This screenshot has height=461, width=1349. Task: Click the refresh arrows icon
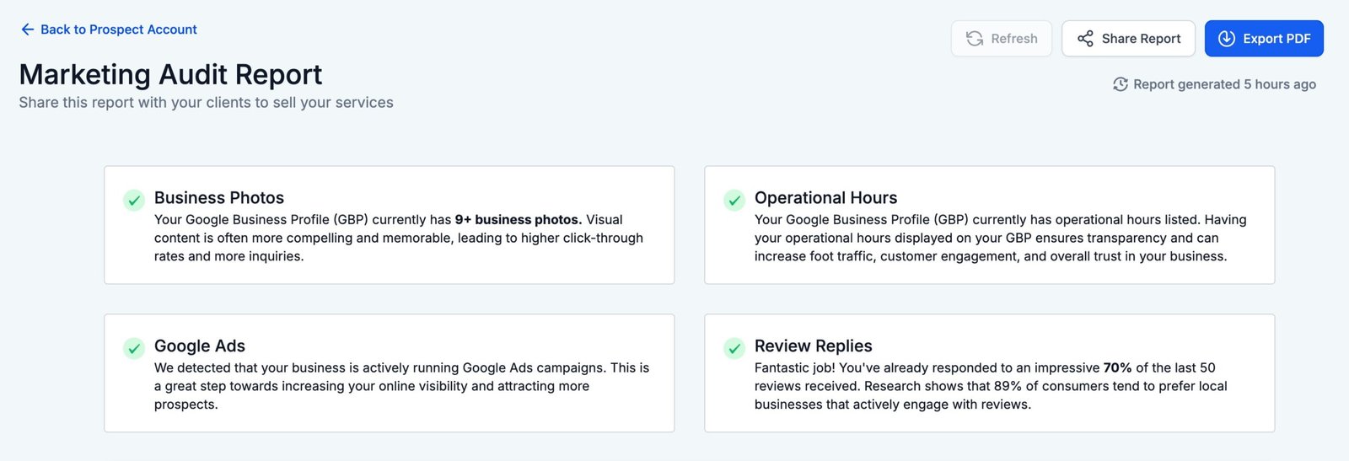[x=975, y=39]
